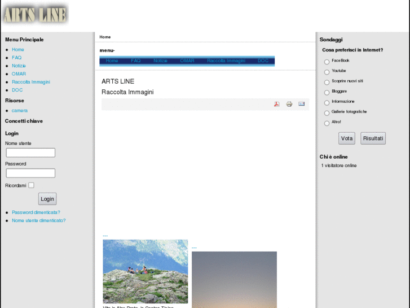Screen dimensions: 410x308
Task: Select the FaceBook poll option
Action: pyautogui.click(x=327, y=62)
